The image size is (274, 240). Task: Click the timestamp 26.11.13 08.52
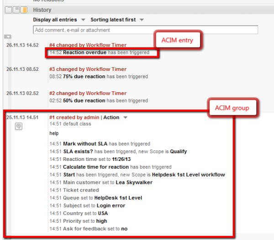click(22, 69)
